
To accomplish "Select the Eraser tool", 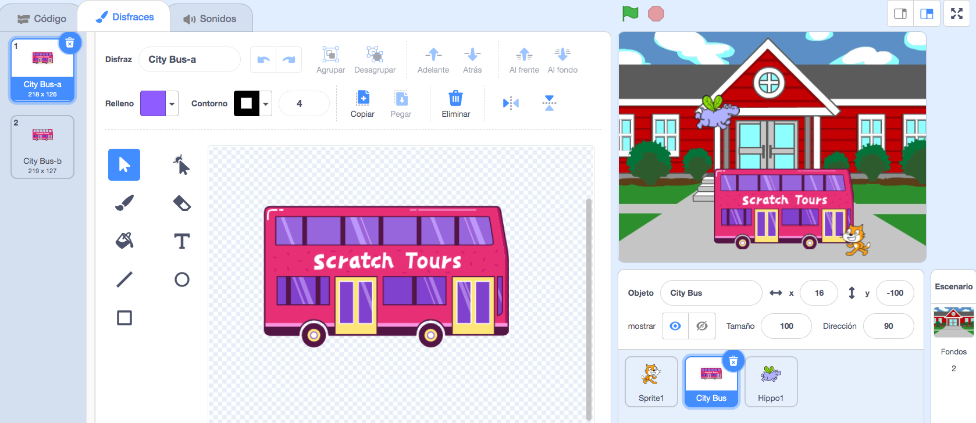I will (x=181, y=203).
